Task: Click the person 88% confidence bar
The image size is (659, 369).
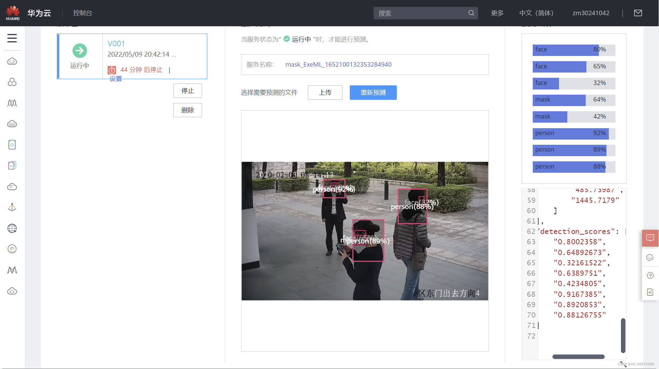Action: pyautogui.click(x=574, y=167)
